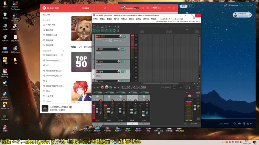Open 我喜欢的音乐 playlist

click(x=50, y=55)
